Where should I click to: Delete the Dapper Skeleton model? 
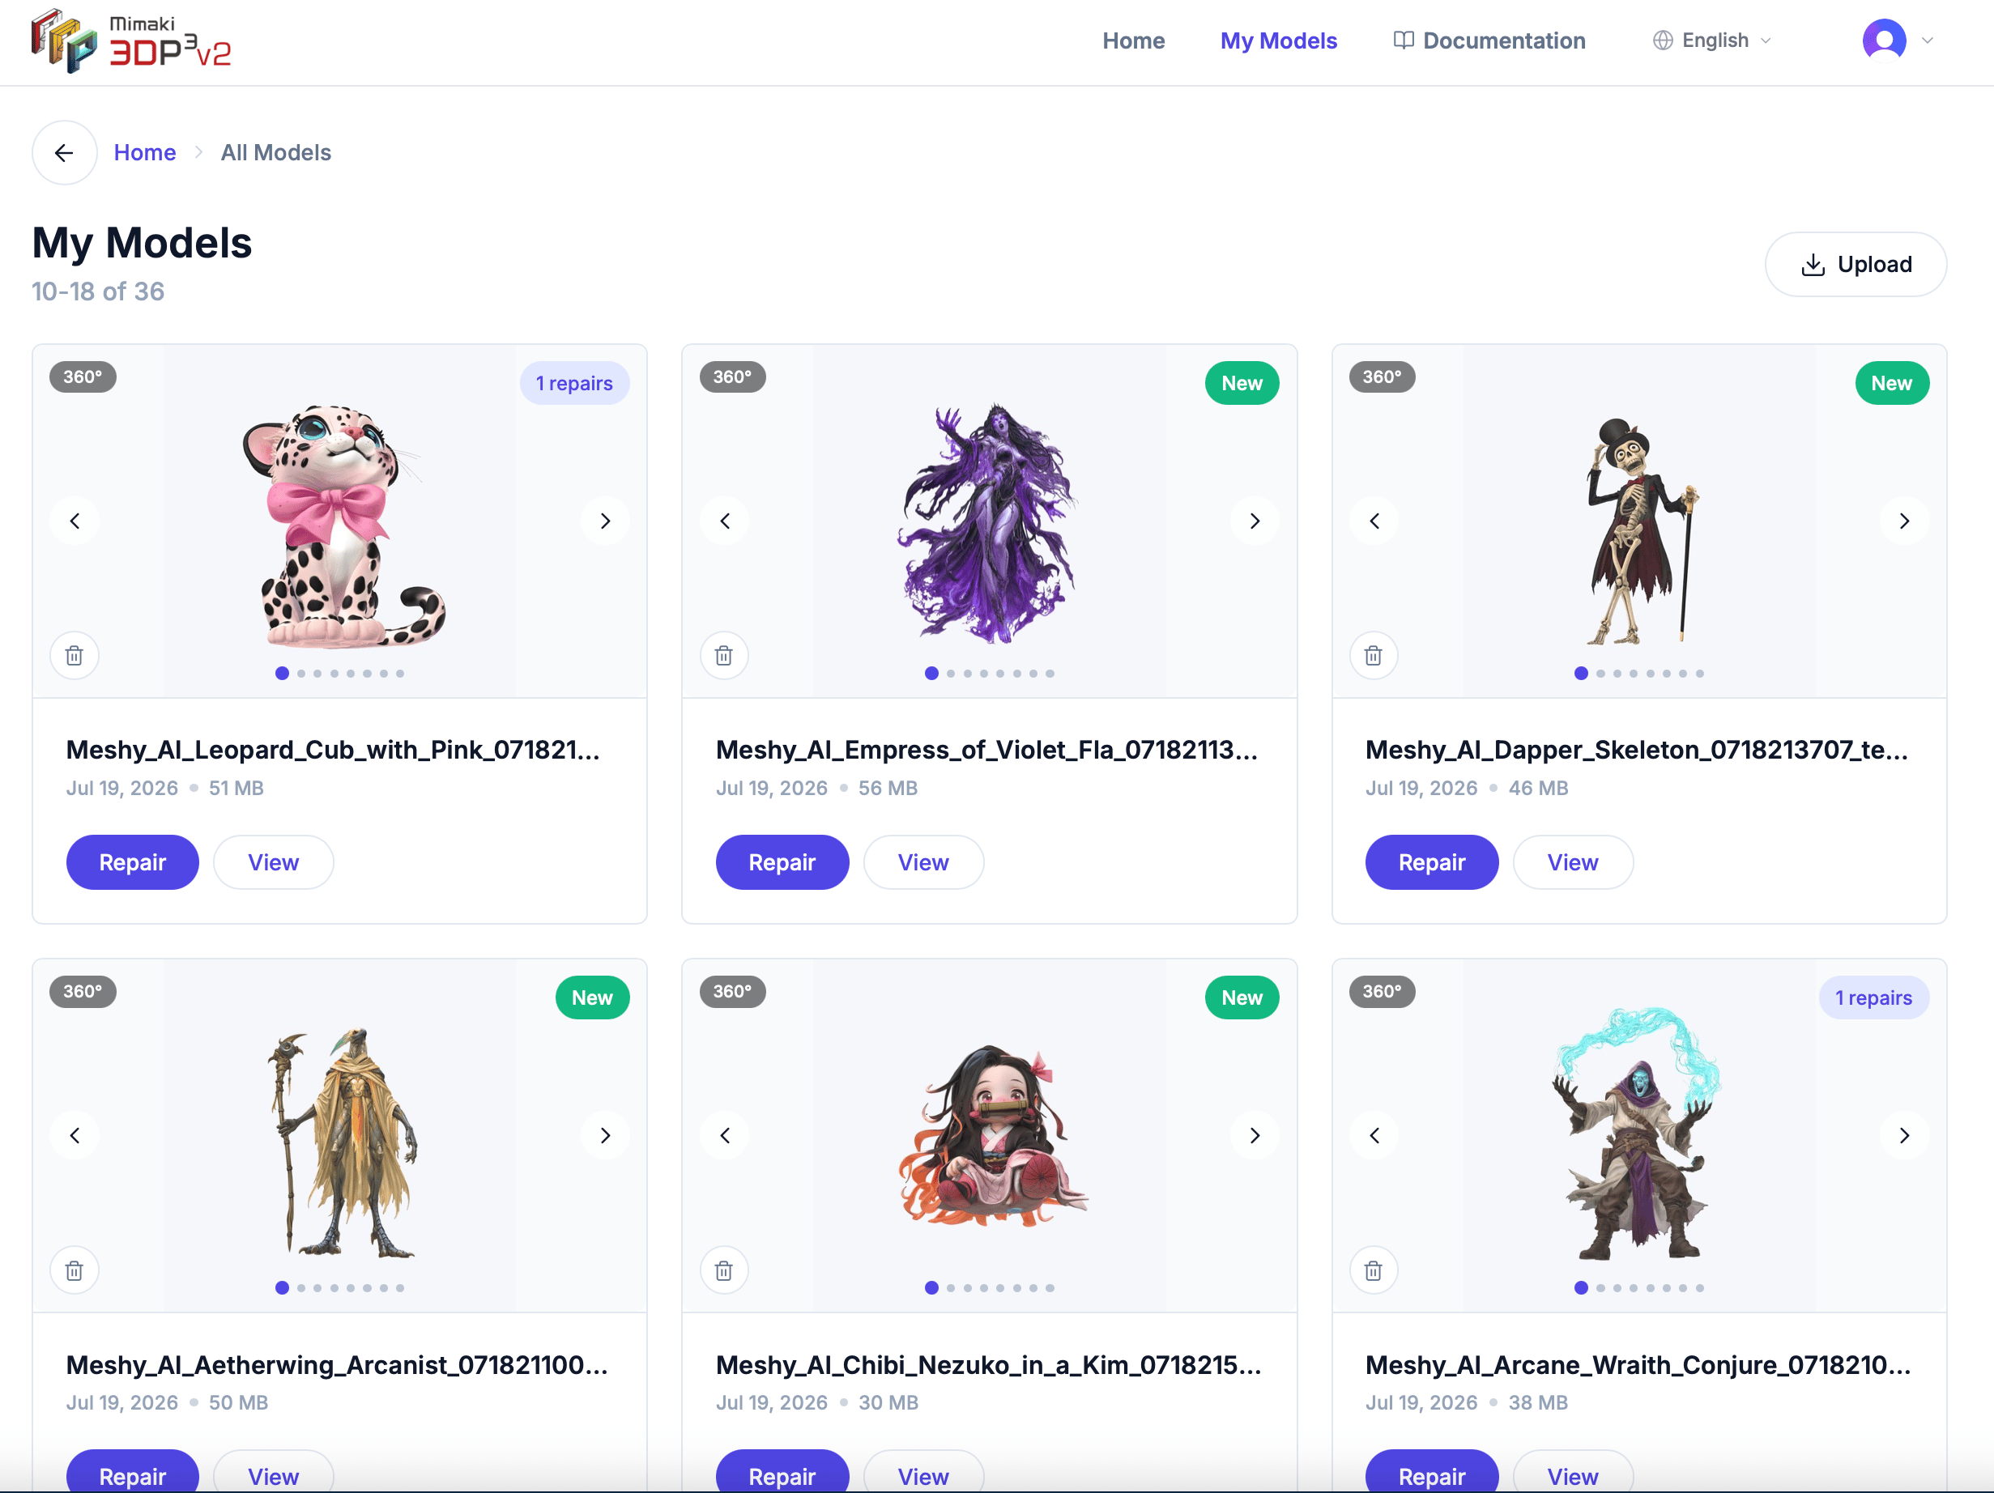(1373, 655)
